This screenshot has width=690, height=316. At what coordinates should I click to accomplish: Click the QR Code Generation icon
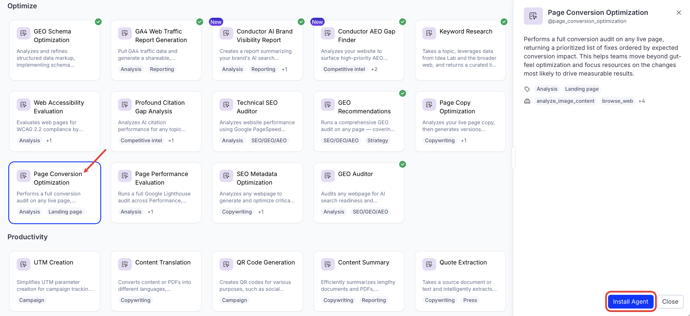226,264
